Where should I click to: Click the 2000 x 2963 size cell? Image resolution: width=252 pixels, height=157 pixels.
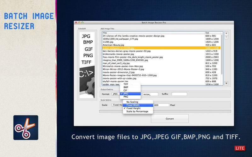point(212,57)
